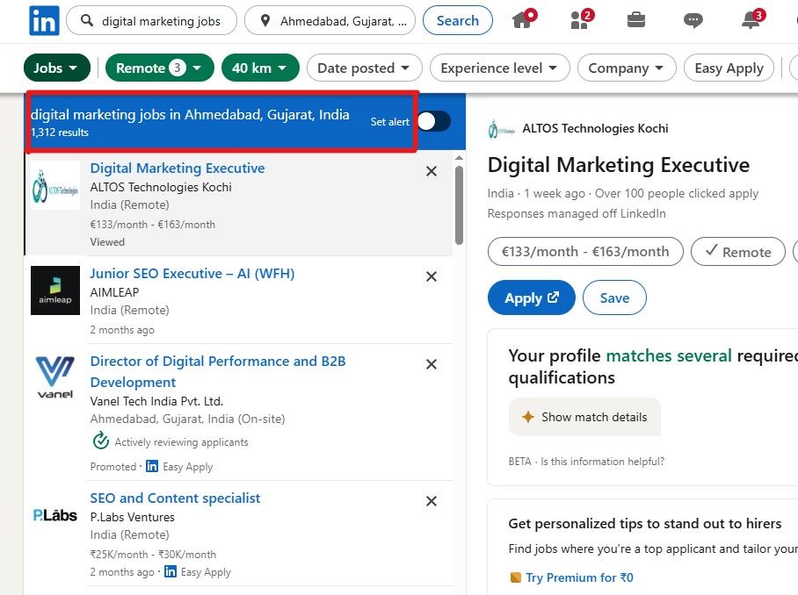Click the 'Viewed' status text

click(107, 242)
